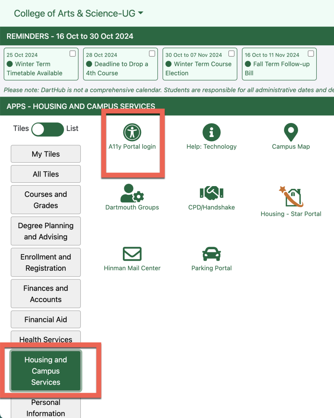334x418 pixels.
Task: Check the Winter Term Timetable Available reminder
Action: (73, 54)
